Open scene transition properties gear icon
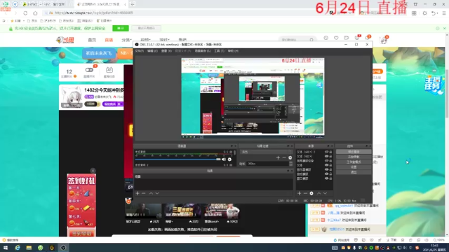 [x=290, y=157]
